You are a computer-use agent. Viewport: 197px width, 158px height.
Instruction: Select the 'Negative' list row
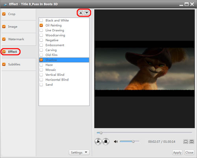64,40
